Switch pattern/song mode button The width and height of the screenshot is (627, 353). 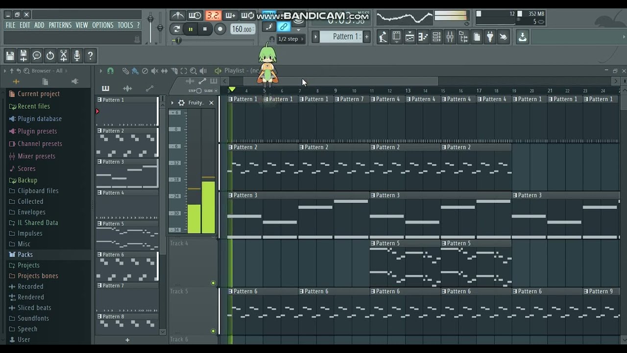click(x=177, y=29)
